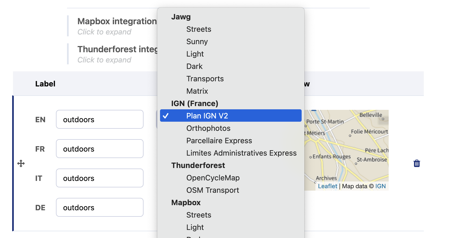This screenshot has height=238, width=453.
Task: Select Jawg Light option
Action: [x=195, y=54]
